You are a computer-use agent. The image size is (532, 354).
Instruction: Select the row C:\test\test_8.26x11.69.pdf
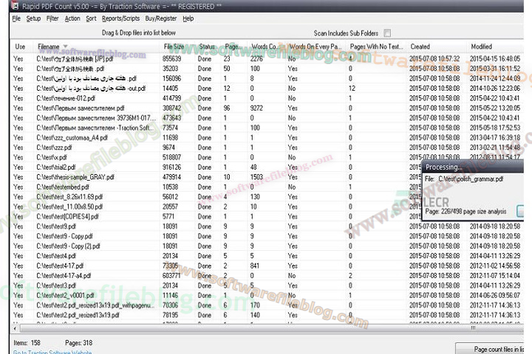(217, 197)
